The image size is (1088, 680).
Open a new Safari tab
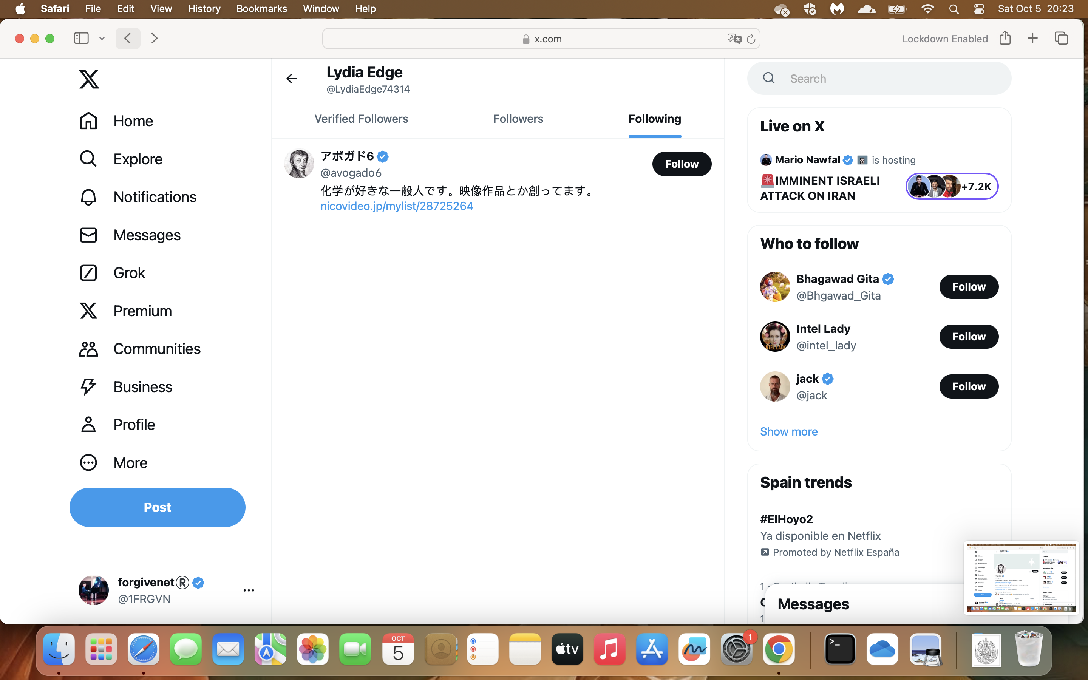(1033, 38)
